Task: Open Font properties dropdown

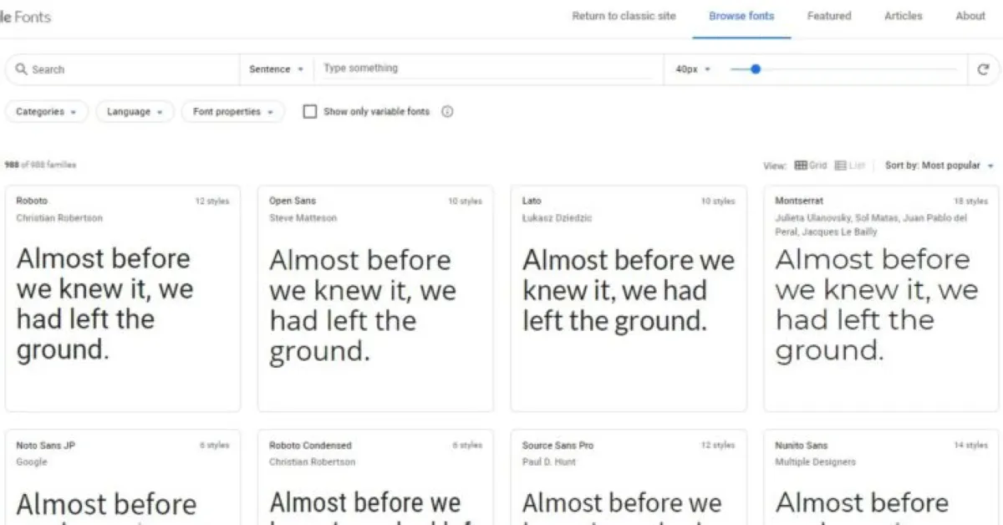Action: (232, 112)
